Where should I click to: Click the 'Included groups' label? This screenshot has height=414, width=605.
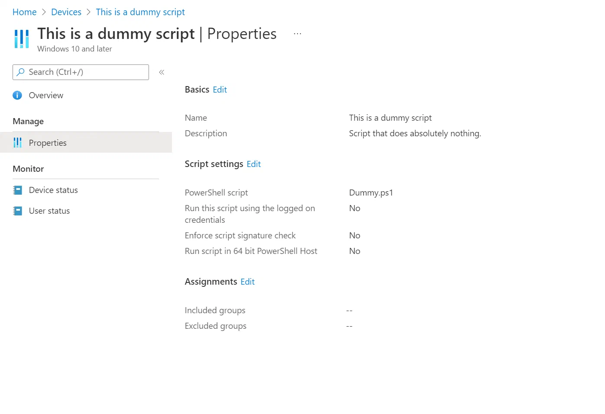(215, 310)
